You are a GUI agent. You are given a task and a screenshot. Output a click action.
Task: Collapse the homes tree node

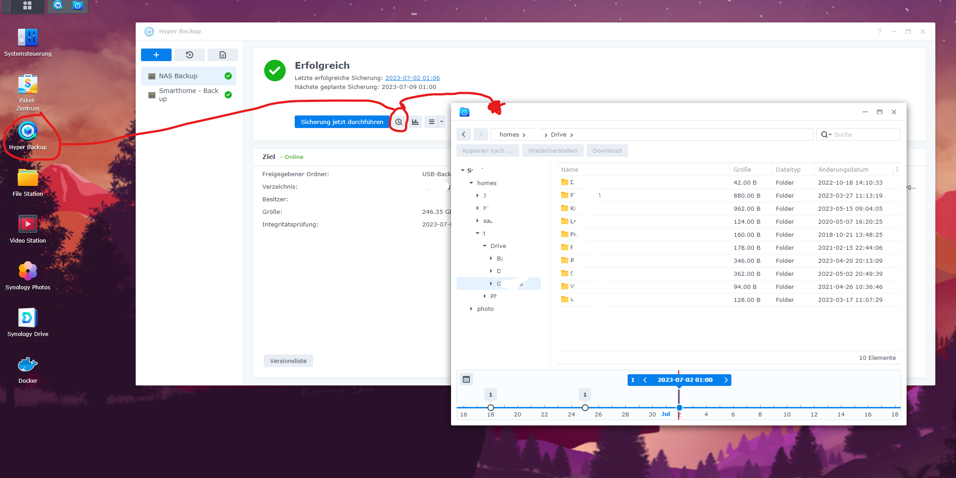[471, 183]
